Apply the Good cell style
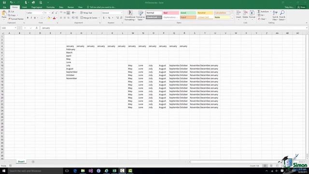The width and height of the screenshot is (309, 174). (188, 13)
